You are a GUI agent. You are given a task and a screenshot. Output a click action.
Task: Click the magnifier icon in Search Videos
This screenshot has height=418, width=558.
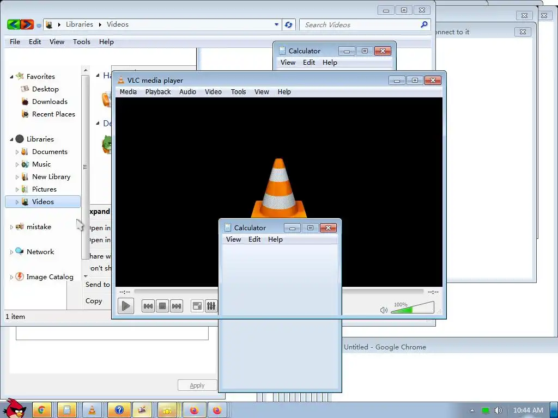[424, 24]
